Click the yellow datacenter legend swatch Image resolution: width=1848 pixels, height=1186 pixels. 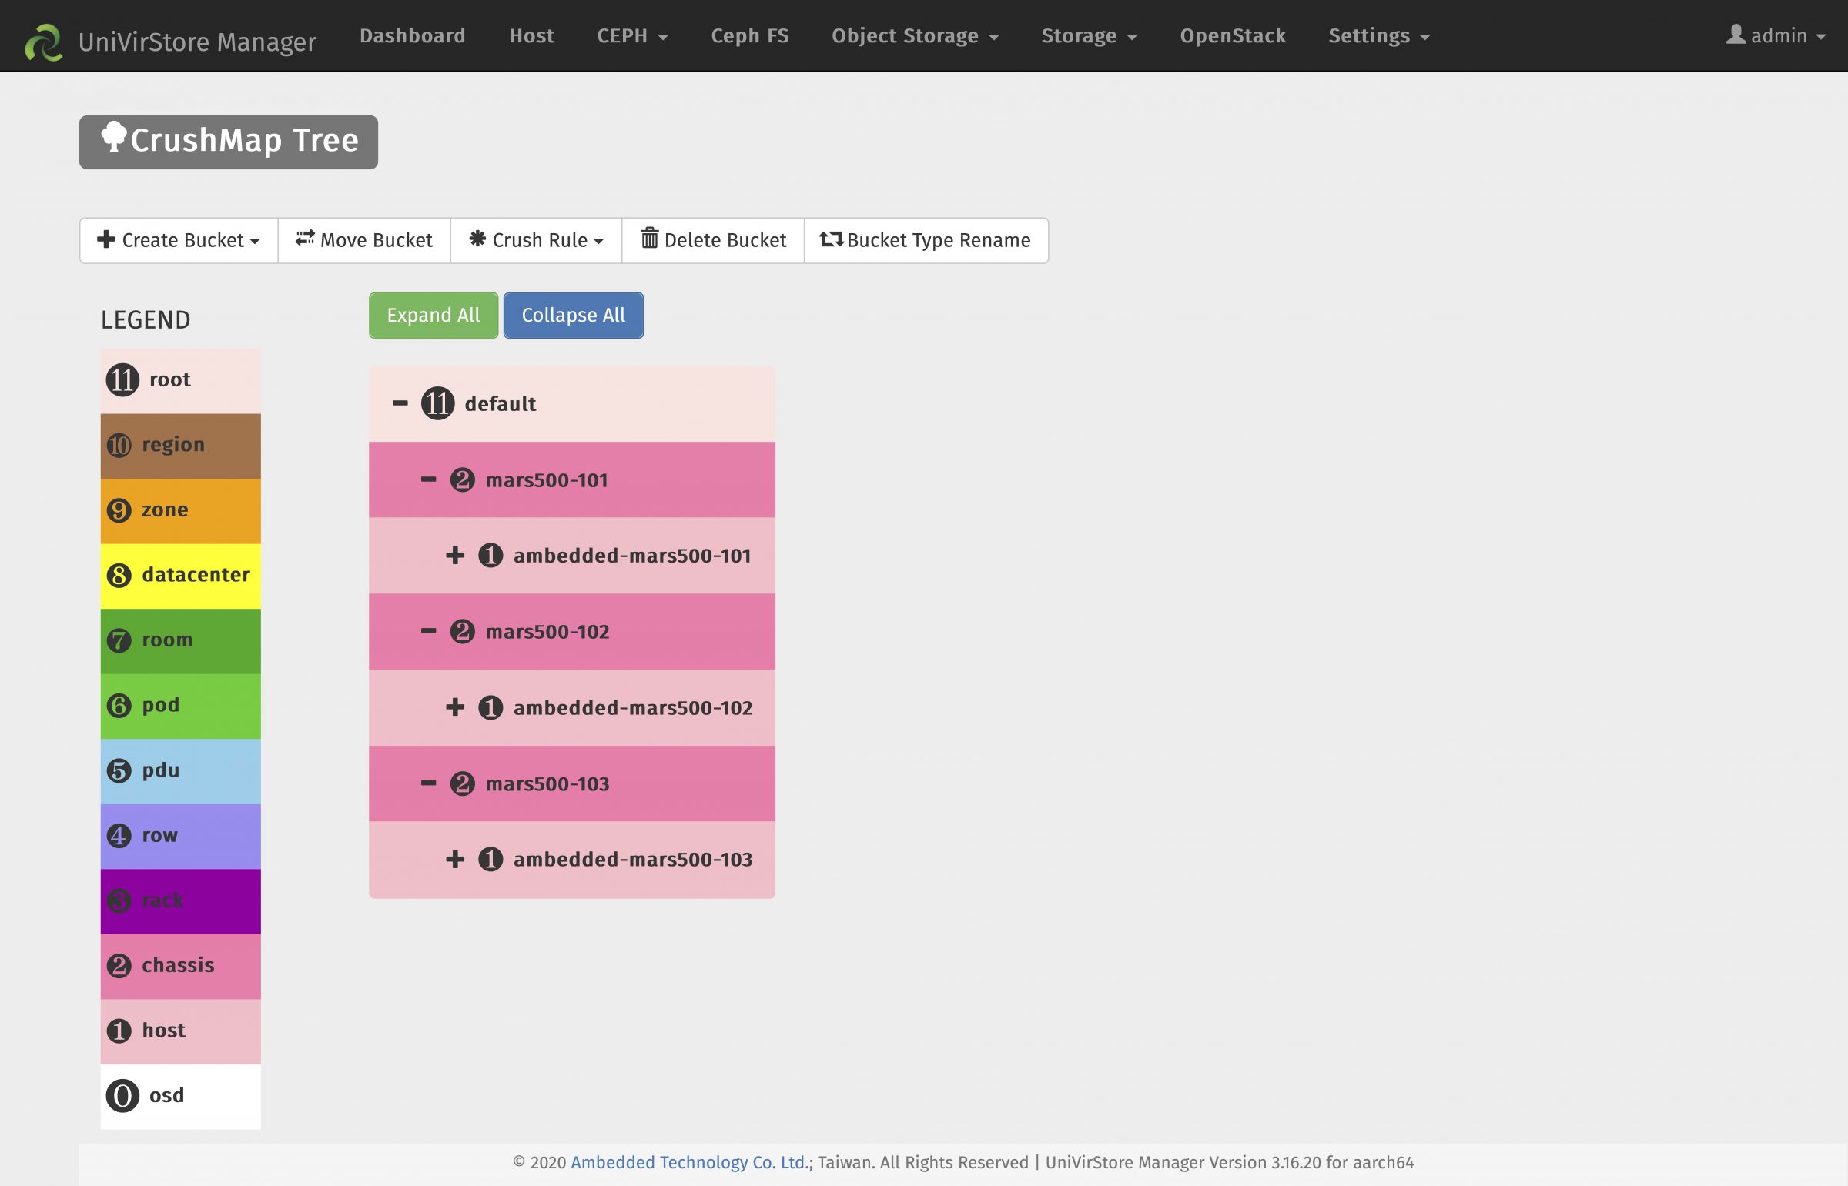point(180,575)
